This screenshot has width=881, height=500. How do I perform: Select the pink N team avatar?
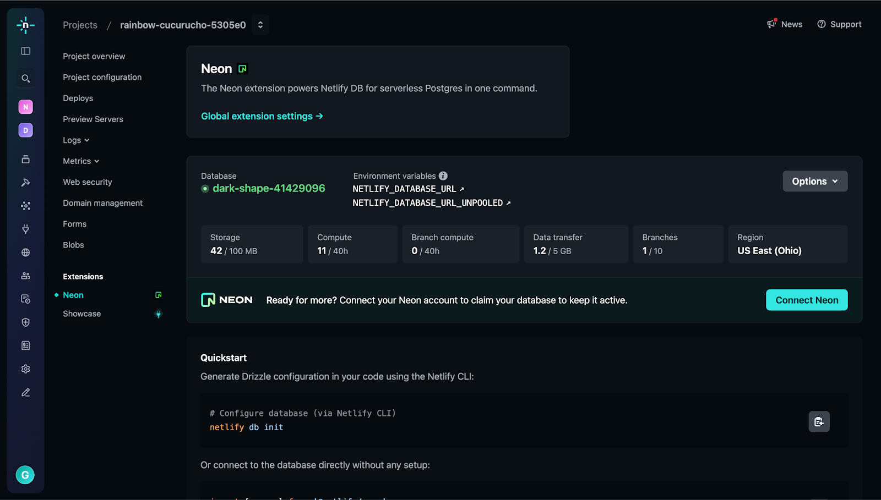tap(25, 107)
